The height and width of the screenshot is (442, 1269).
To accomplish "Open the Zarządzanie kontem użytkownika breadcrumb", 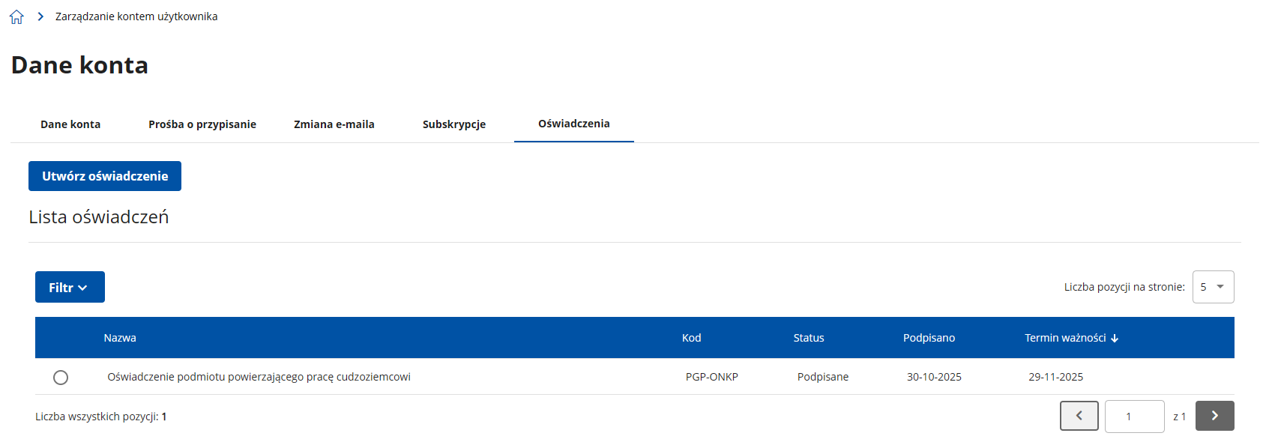I will (x=136, y=16).
